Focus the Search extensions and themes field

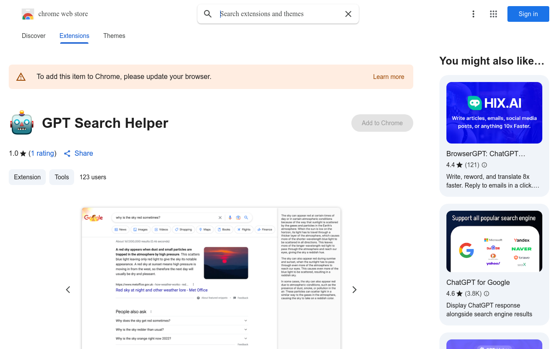279,14
